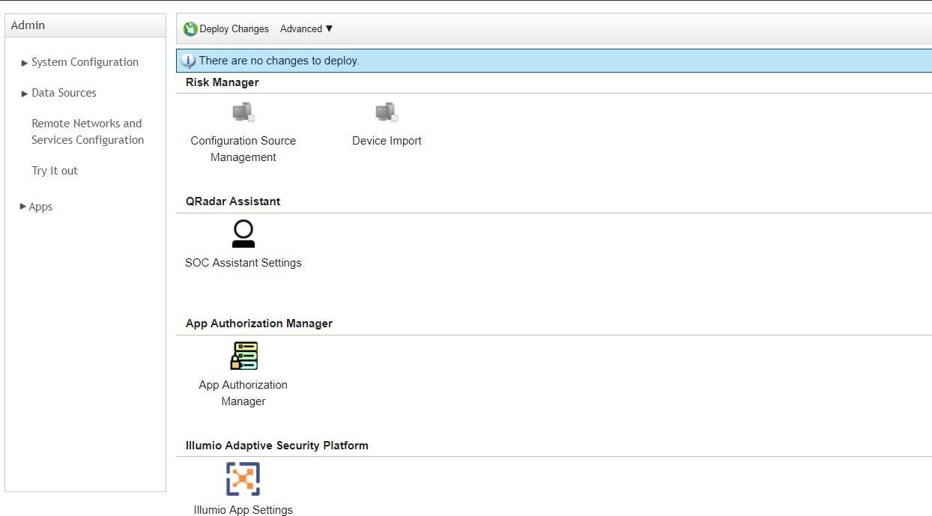The width and height of the screenshot is (932, 516).
Task: Click the 'There are no changes to deploy' message
Action: (279, 61)
